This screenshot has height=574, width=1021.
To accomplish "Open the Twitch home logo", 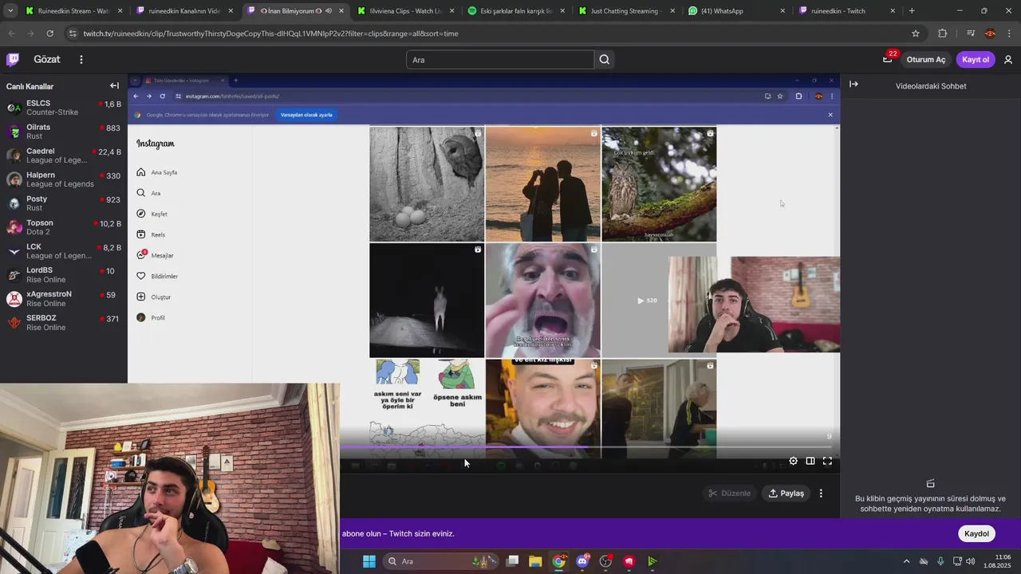I will coord(13,60).
